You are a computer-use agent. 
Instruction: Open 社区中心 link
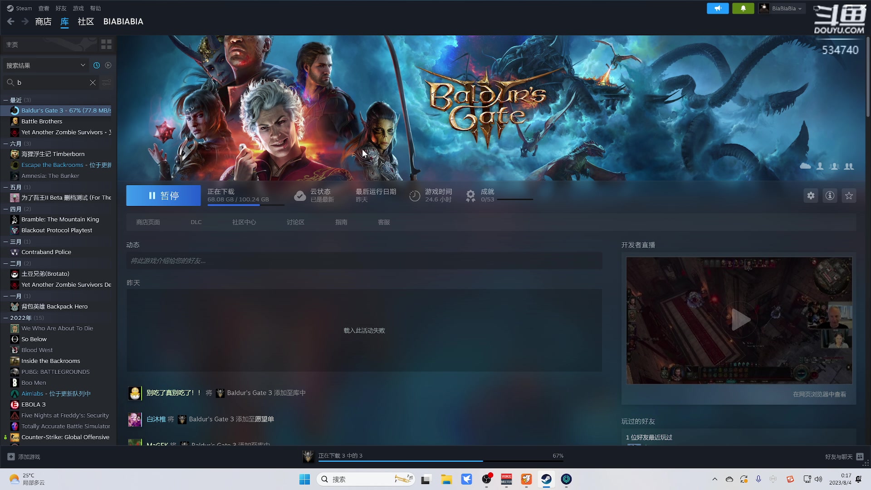pos(244,222)
